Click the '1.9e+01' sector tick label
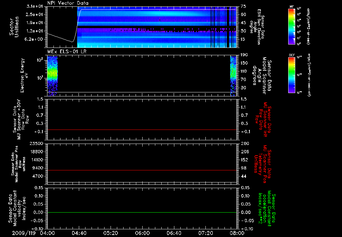Image resolution: width=342 pixels, height=237 pixels. (x=35, y=23)
